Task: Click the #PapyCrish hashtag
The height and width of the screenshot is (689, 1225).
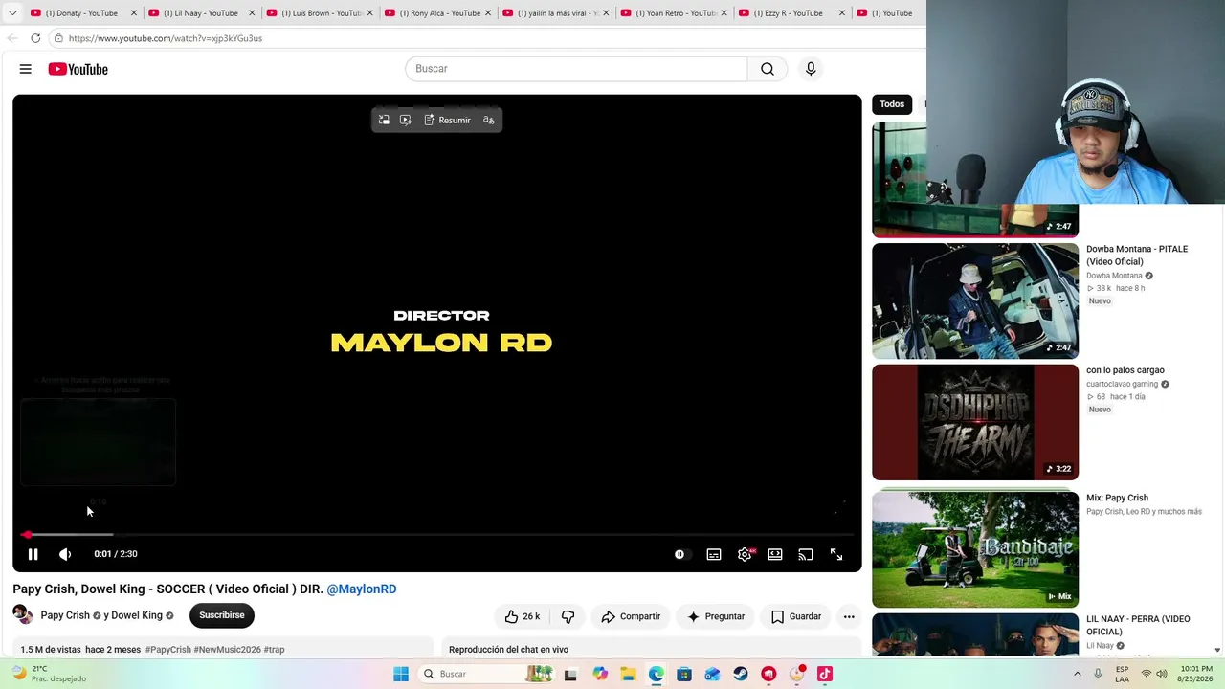Action: [x=168, y=650]
